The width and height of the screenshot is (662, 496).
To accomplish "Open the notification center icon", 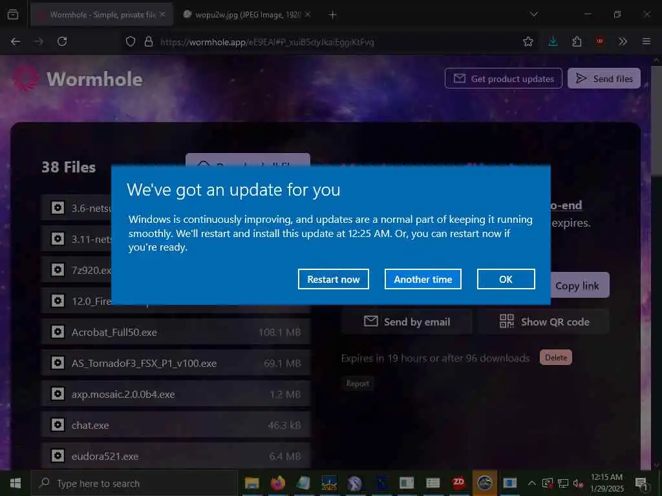I will pos(642,484).
